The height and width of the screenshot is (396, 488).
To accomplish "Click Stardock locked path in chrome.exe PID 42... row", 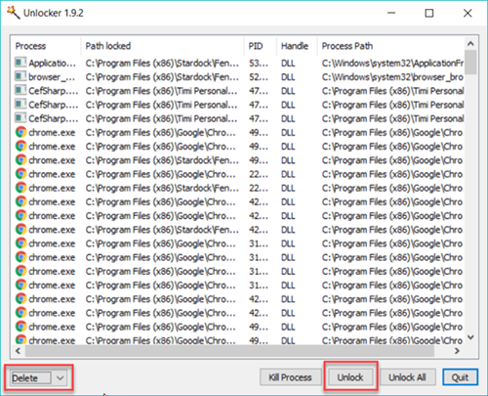I will click(162, 230).
